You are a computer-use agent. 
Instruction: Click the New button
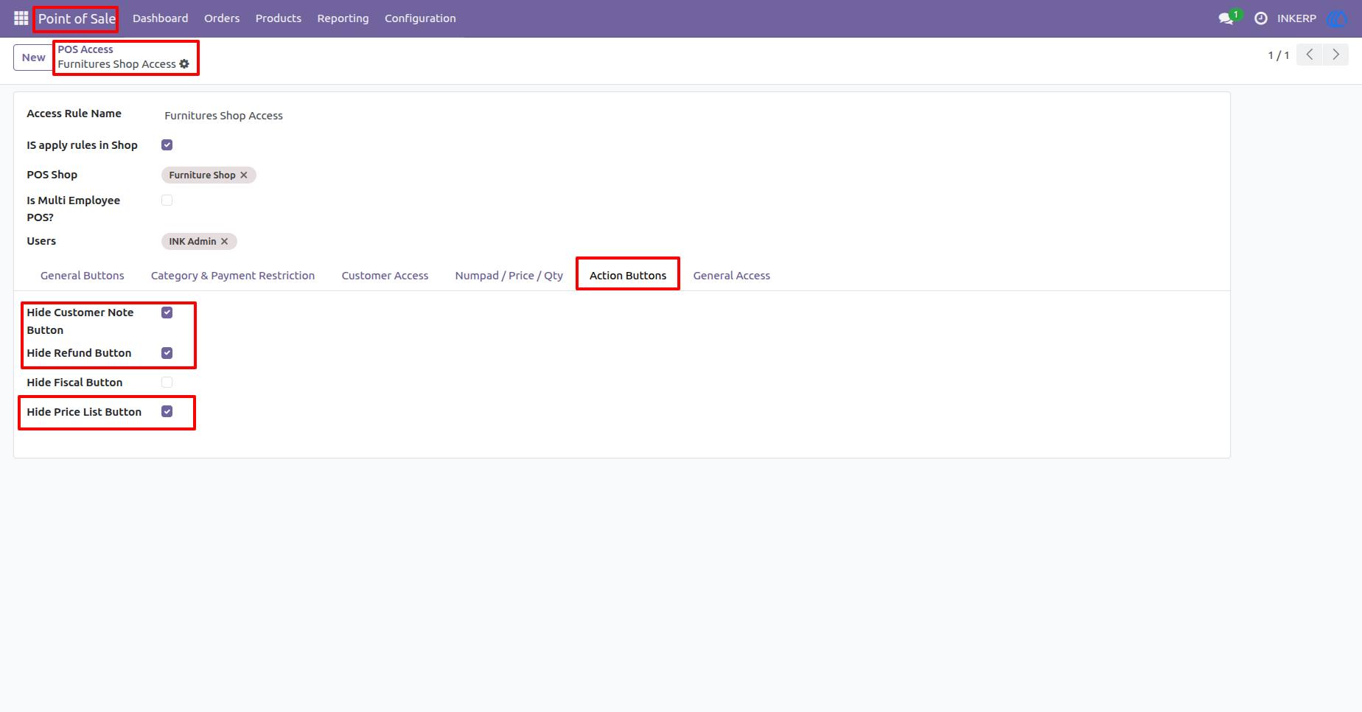point(33,57)
